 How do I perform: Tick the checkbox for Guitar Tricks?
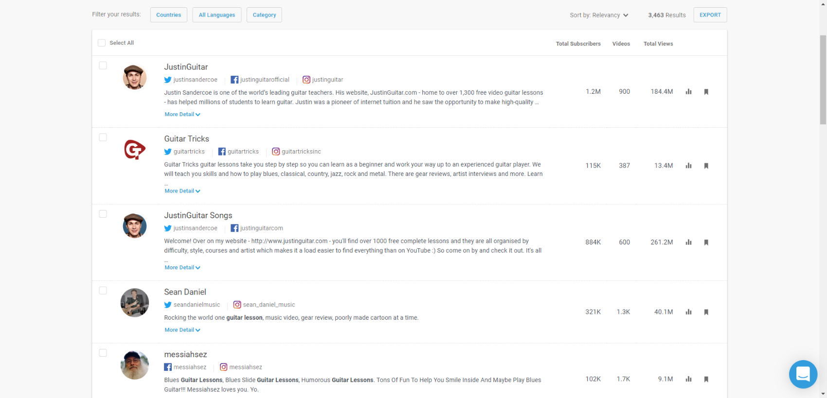pos(103,138)
